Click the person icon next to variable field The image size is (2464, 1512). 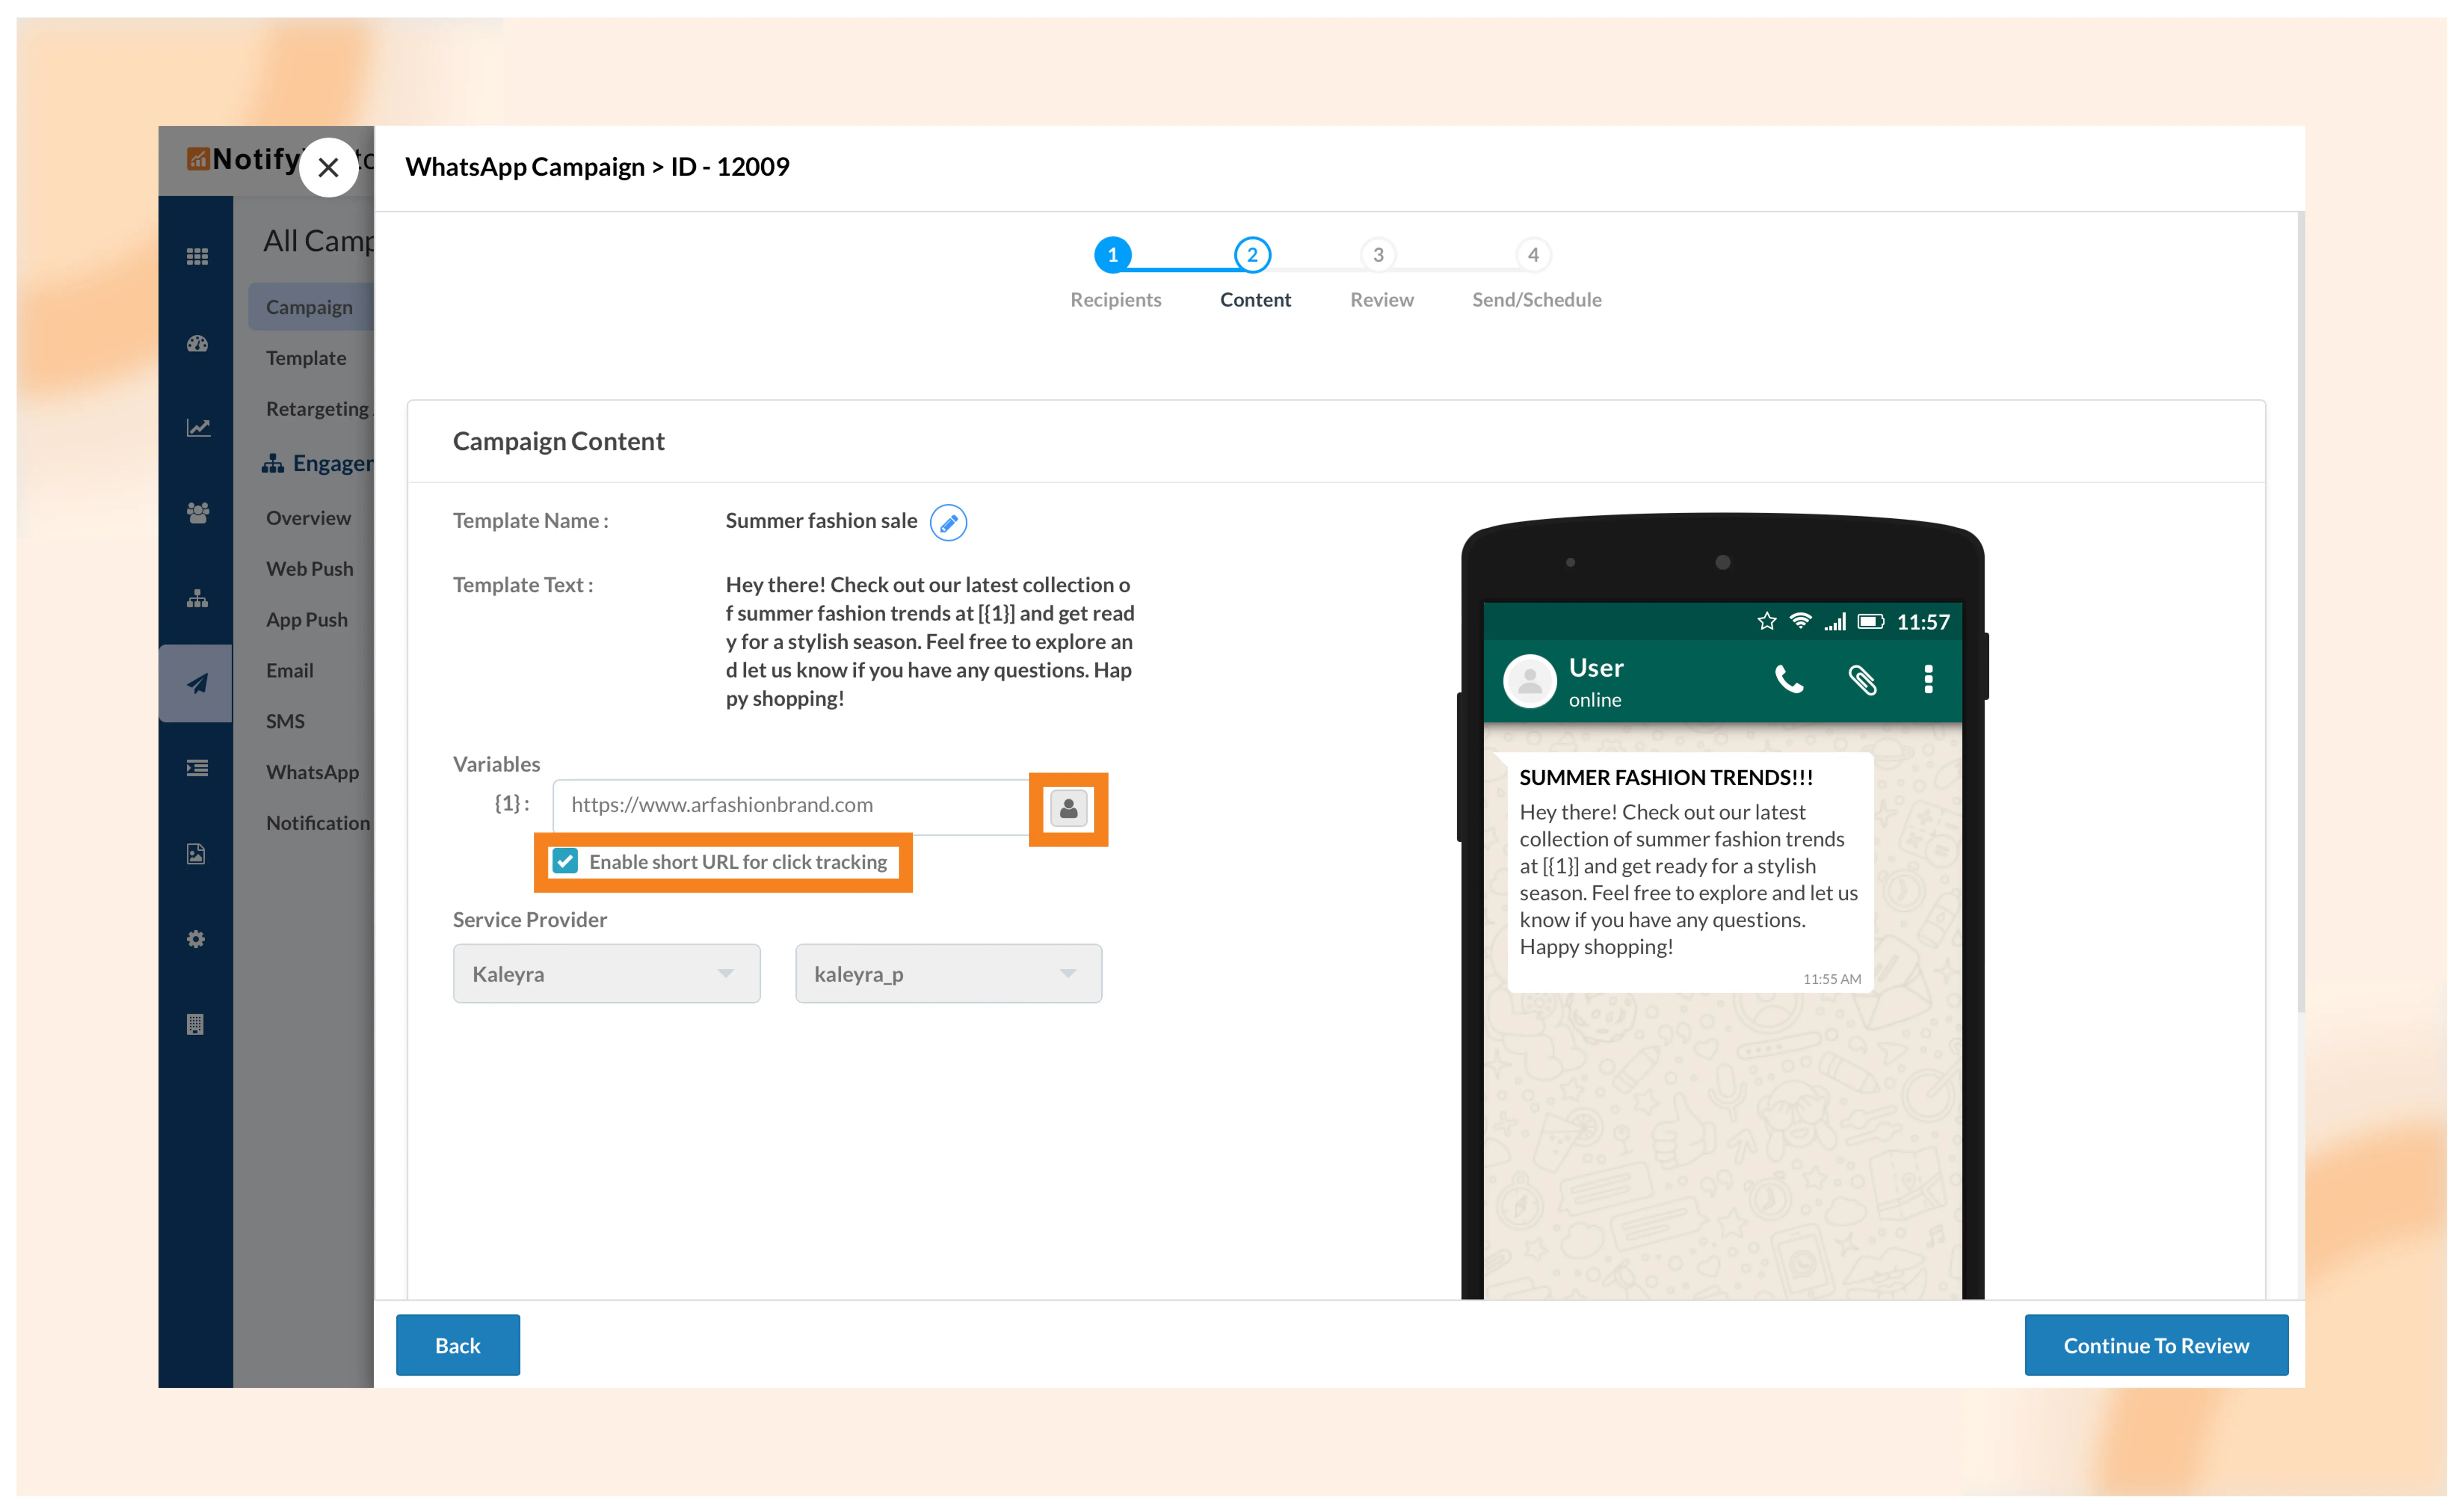[x=1068, y=808]
